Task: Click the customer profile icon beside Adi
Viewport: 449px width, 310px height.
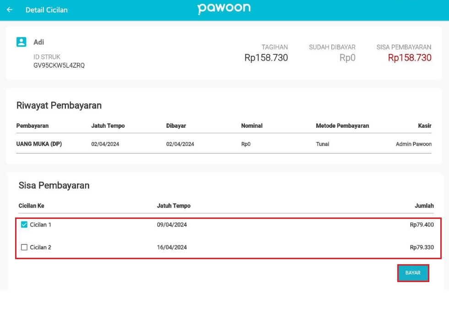Action: [x=21, y=42]
